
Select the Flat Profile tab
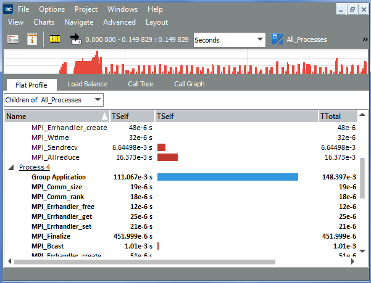pyautogui.click(x=31, y=85)
